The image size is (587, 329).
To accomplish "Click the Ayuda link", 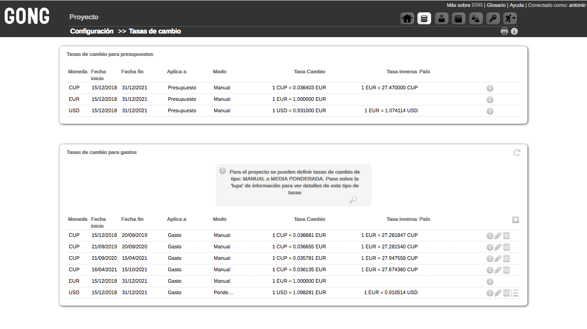I will tap(516, 5).
